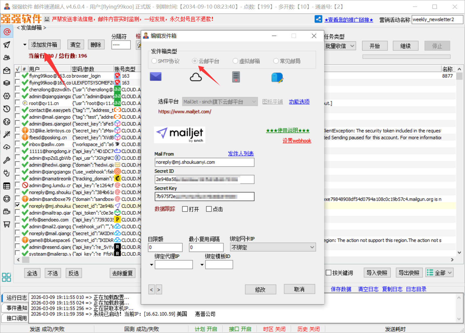The image size is (465, 333).
Task: Switch to the 接口调用 tab
Action: [x=17, y=318]
